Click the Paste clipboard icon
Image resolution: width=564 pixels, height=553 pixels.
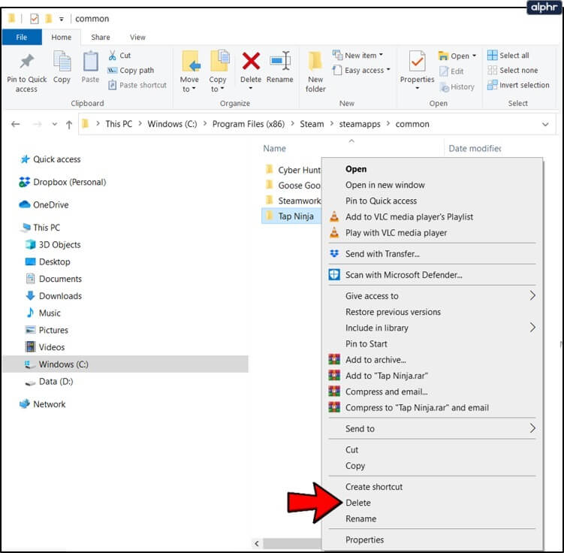90,61
